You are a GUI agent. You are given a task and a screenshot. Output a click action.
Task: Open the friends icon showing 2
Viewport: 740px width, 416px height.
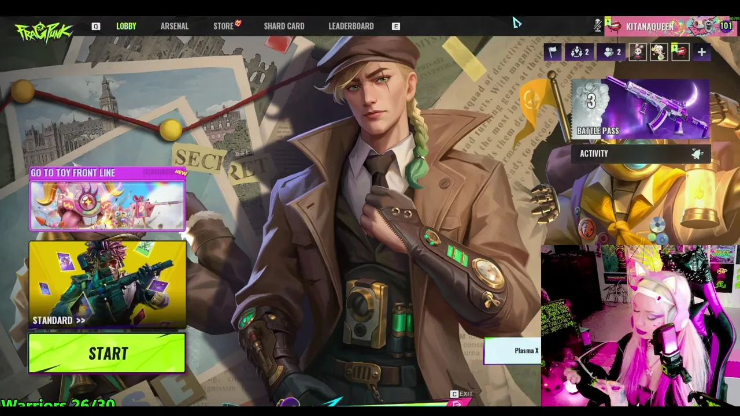tap(612, 52)
